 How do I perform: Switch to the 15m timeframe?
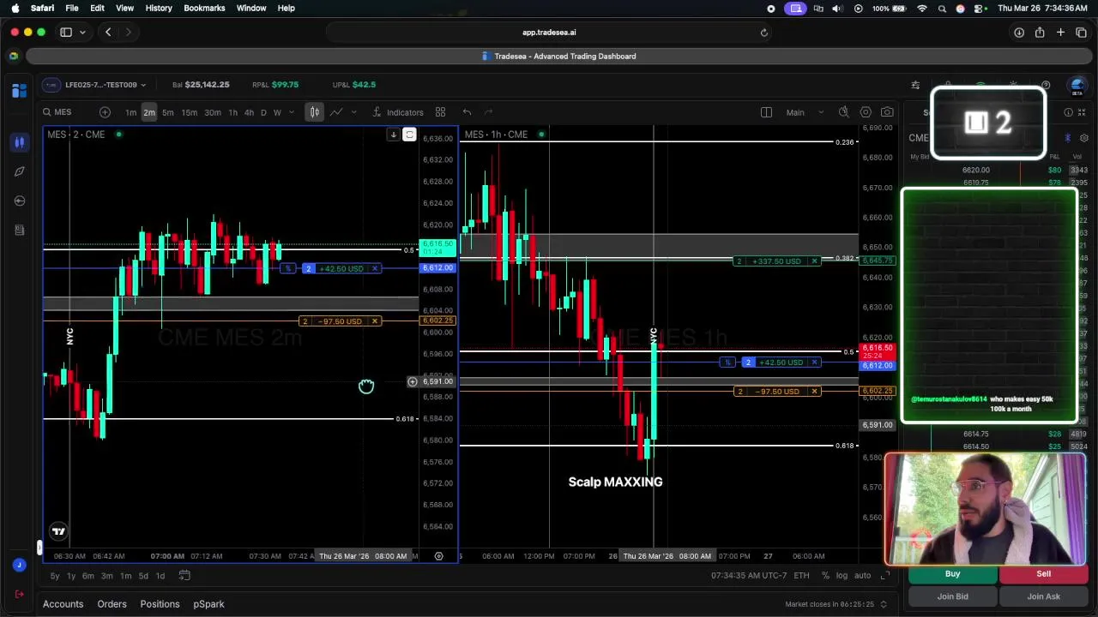(x=189, y=112)
